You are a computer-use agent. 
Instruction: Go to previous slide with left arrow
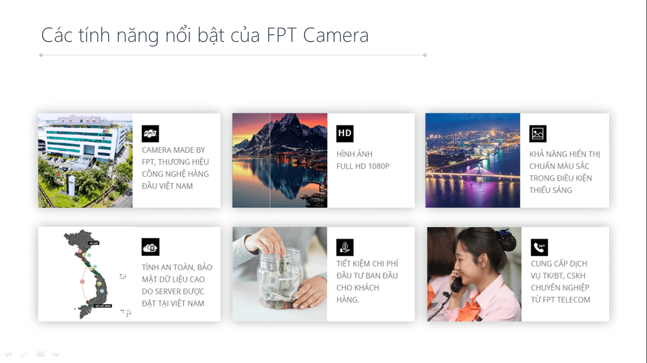click(x=8, y=354)
